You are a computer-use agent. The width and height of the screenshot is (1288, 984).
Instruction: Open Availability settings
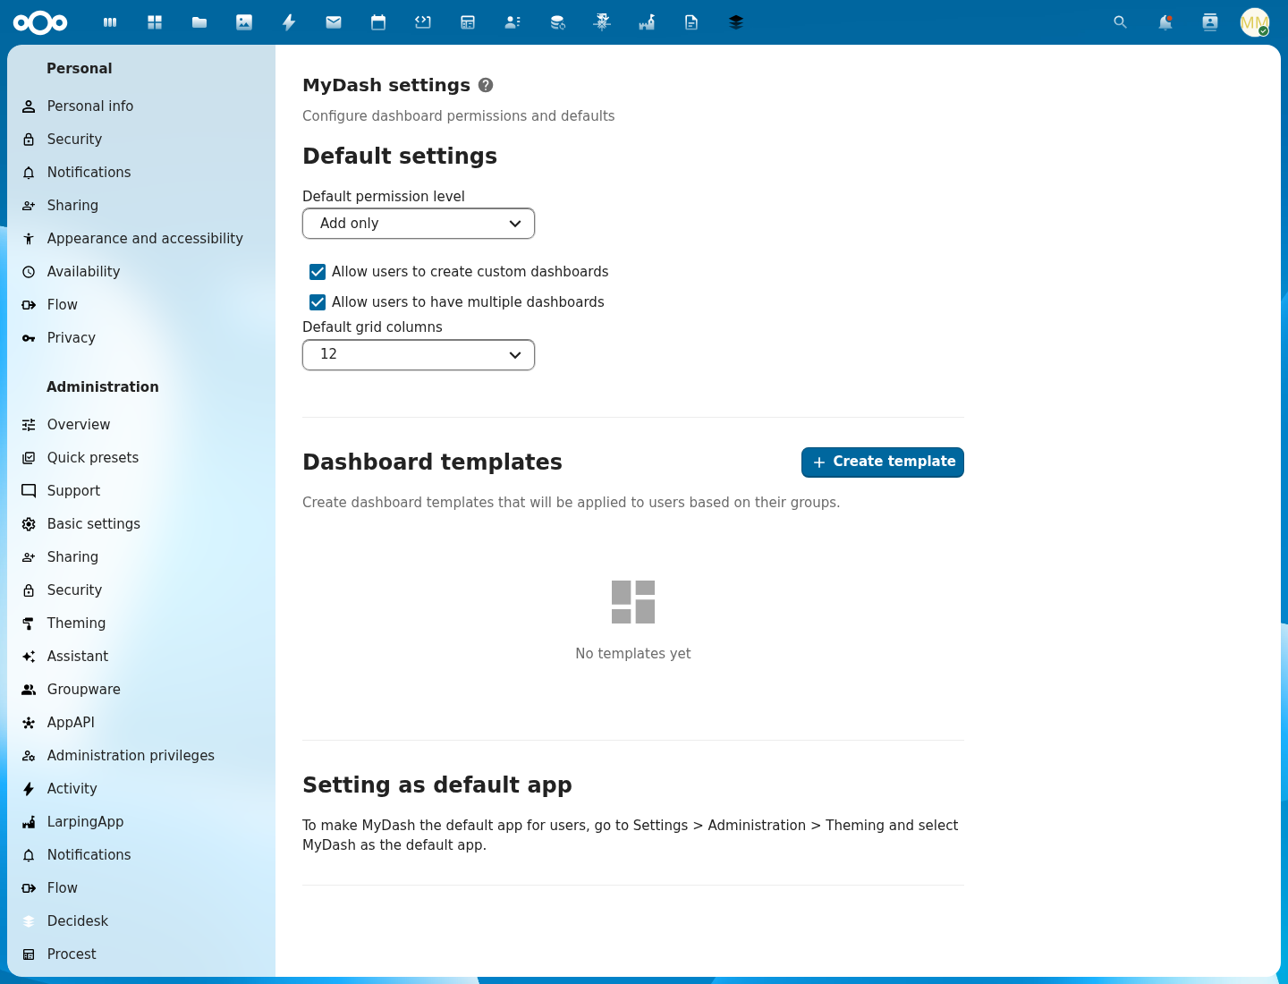tap(141, 272)
